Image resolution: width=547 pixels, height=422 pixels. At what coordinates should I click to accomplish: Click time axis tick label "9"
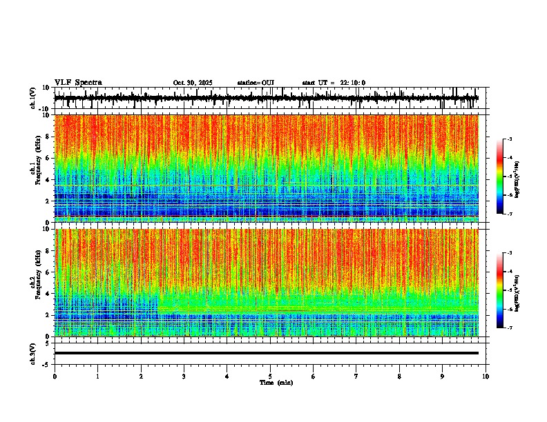pos(442,376)
